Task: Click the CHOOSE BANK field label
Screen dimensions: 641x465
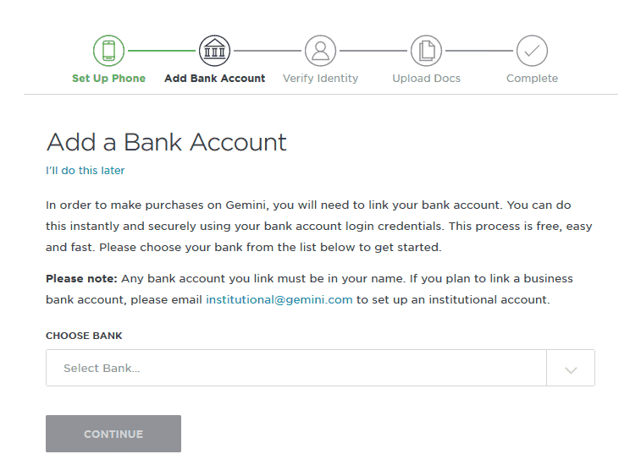Action: [x=84, y=336]
